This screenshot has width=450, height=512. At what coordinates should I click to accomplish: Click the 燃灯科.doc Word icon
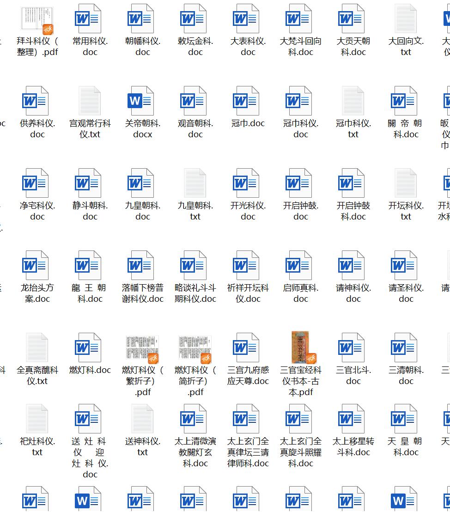click(88, 348)
